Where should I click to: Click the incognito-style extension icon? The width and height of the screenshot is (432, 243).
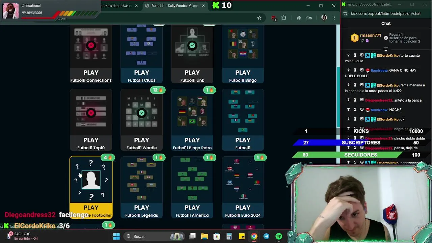[x=299, y=18]
